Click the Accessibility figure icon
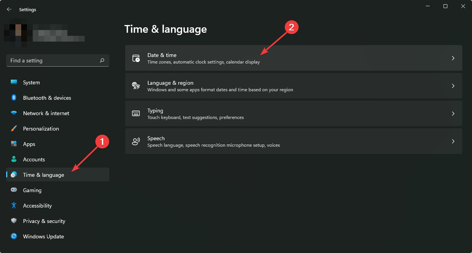 (14, 206)
